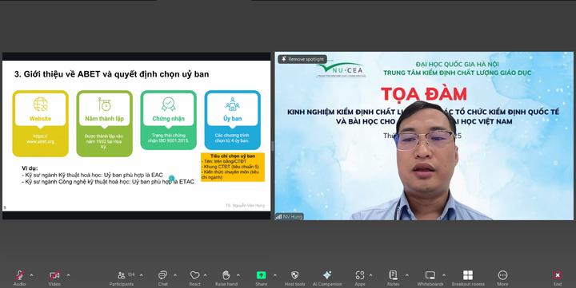
Task: Click Remove spotlight on speaker video
Action: coord(302,59)
